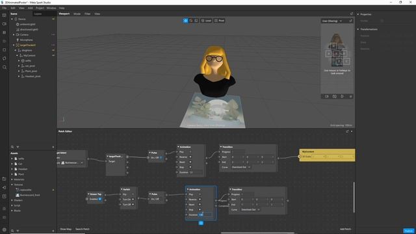Viewport: 416px width, 234px height.
Task: Click the stop square icon in left sidebar
Action: click(5, 50)
